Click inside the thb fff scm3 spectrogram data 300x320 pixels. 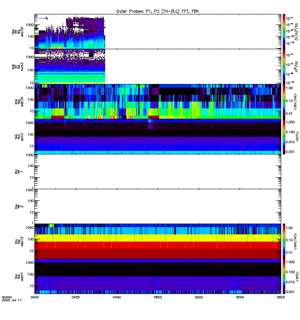point(70,66)
